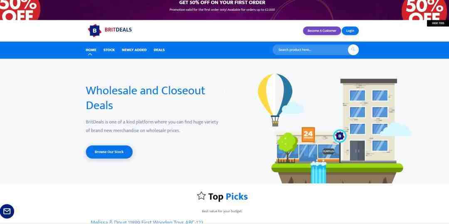Click the round B badge signpost
The height and width of the screenshot is (224, 449).
pyautogui.click(x=340, y=136)
